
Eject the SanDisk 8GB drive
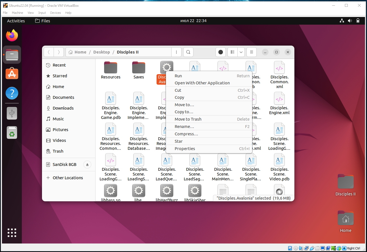point(87,165)
